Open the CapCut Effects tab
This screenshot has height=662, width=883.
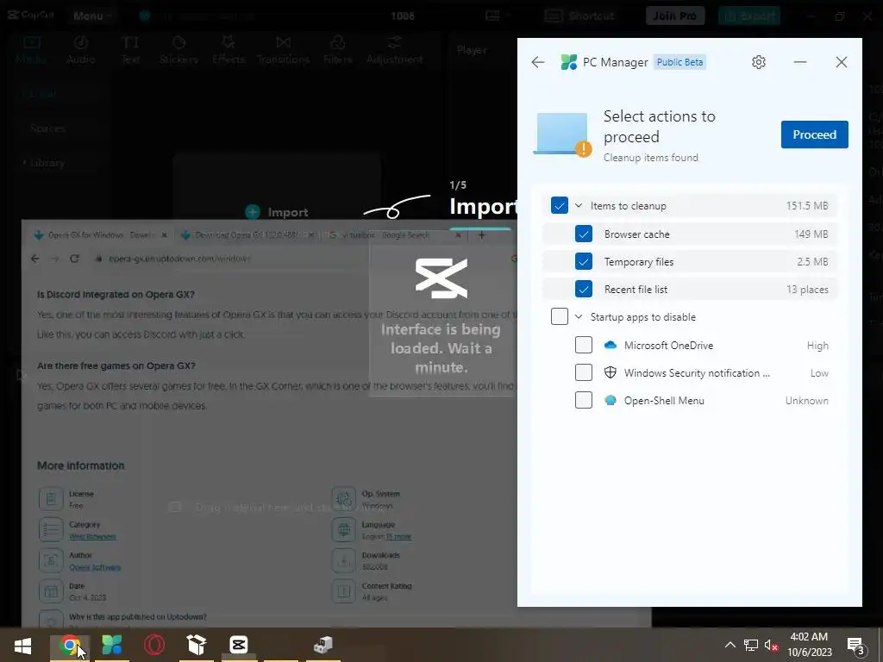(x=228, y=49)
